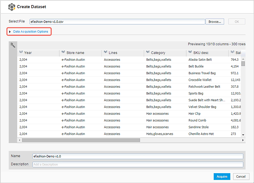Click the Description input field

click(137, 164)
